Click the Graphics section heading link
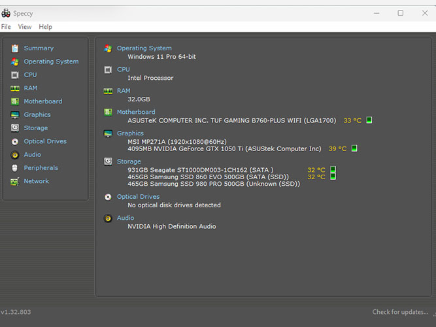 pyautogui.click(x=130, y=133)
